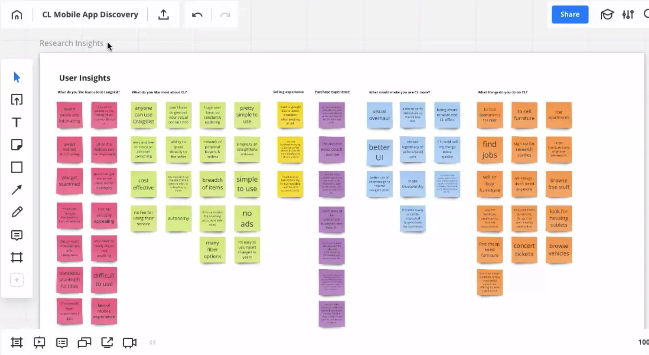Select the 'browse vehicles' orange sticky
The image size is (649, 355).
559,250
